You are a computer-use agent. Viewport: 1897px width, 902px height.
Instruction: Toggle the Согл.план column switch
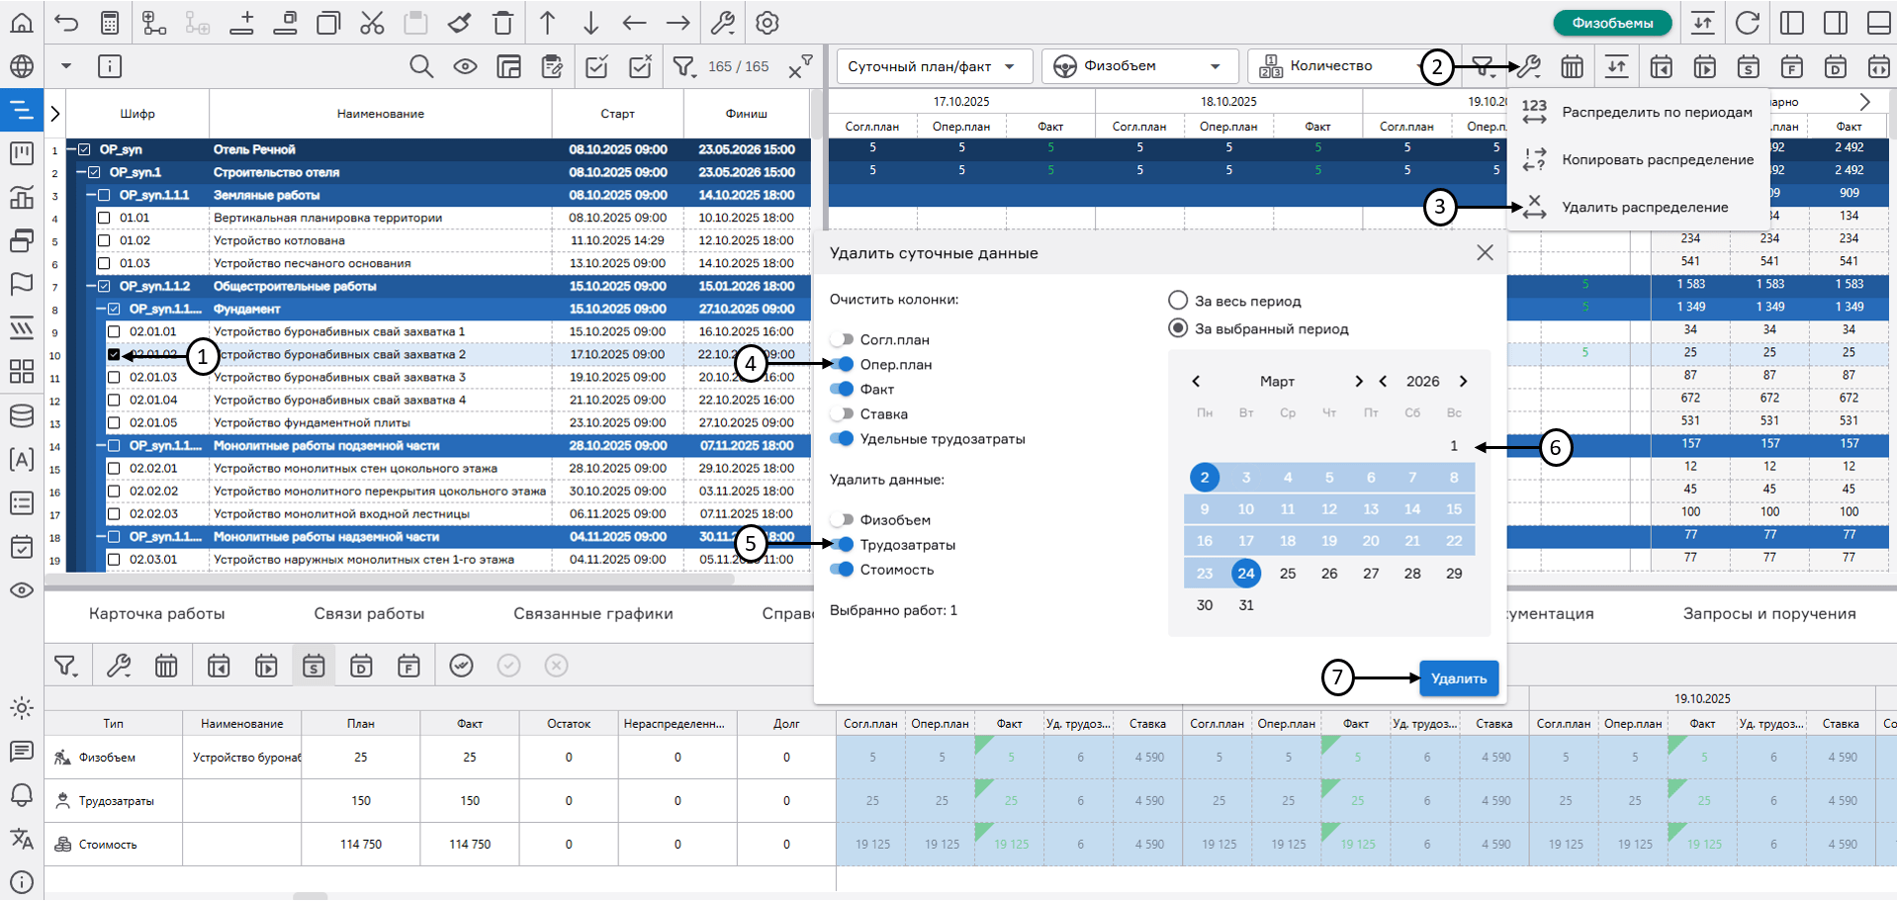click(x=842, y=339)
